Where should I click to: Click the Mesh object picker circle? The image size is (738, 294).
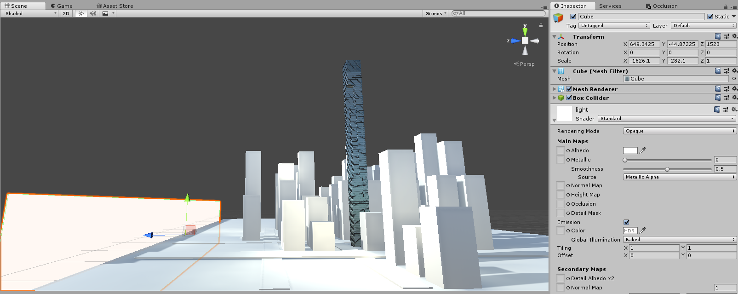(x=734, y=79)
